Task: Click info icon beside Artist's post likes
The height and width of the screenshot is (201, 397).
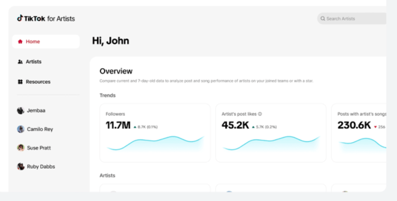Action: 260,114
